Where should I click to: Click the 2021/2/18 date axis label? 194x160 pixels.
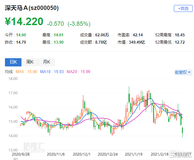tap(160, 154)
